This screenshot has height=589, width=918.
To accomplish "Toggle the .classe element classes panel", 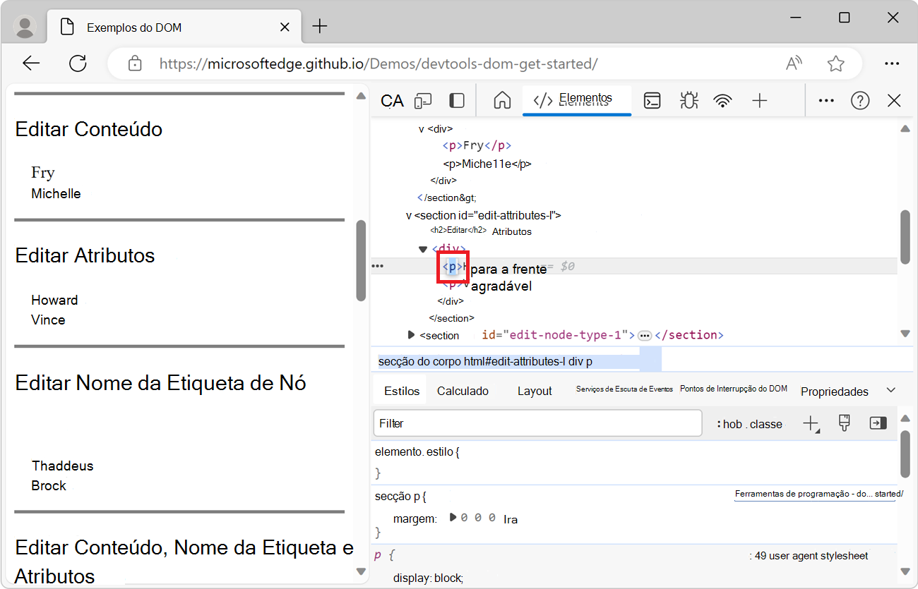I will 768,424.
